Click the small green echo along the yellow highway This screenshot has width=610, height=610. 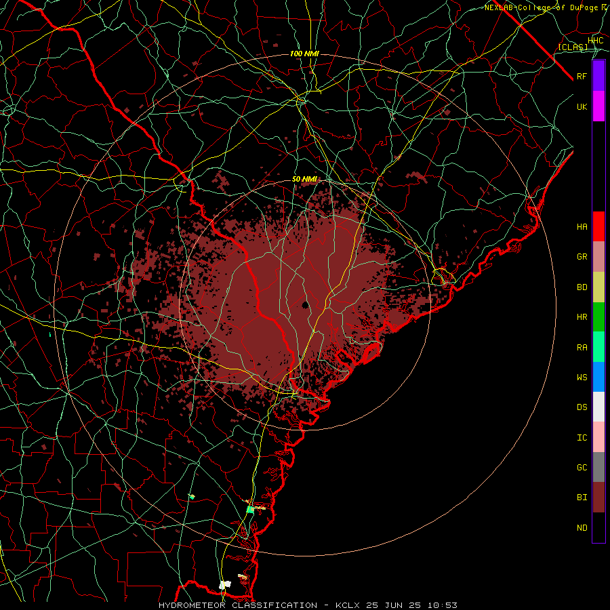click(x=250, y=509)
